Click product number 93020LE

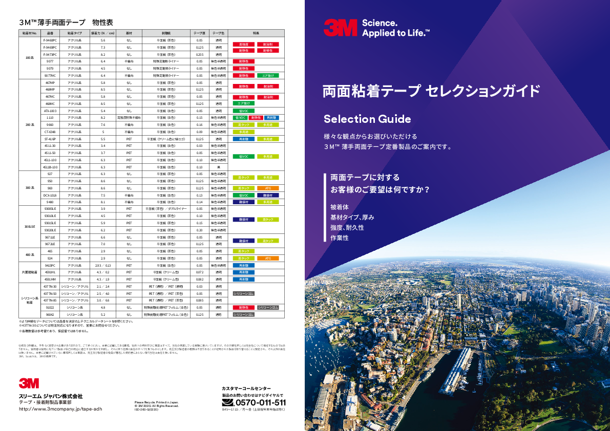(50, 230)
